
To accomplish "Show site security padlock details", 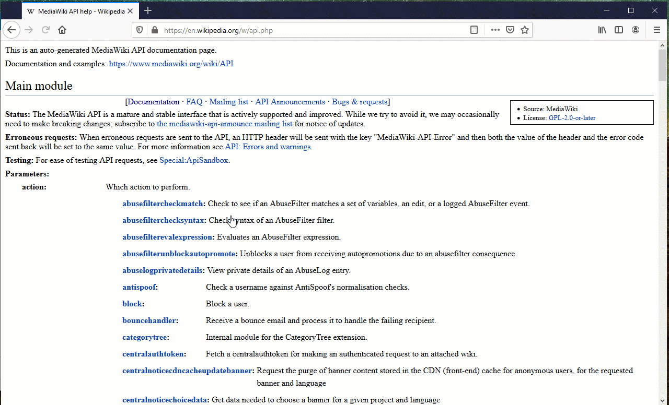I will [x=154, y=30].
